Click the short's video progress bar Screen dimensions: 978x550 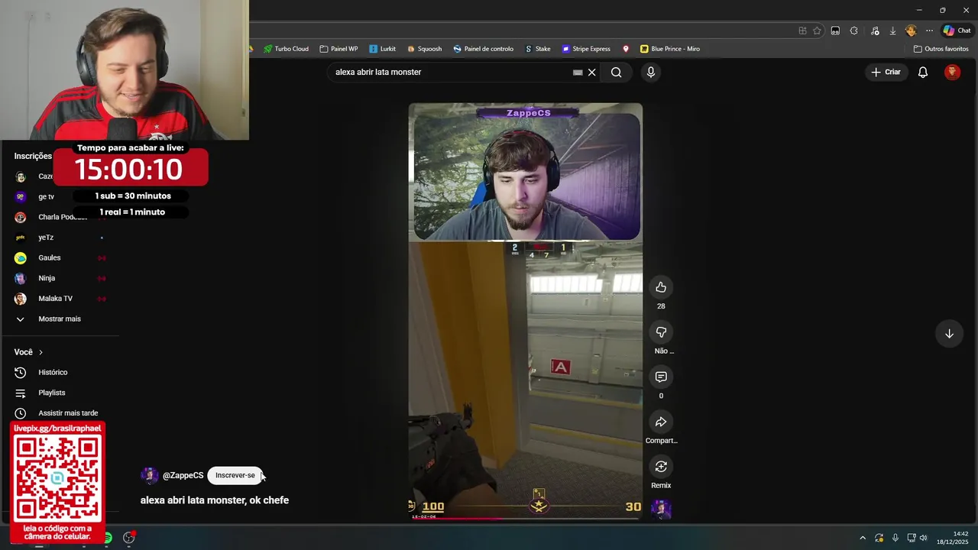525,519
